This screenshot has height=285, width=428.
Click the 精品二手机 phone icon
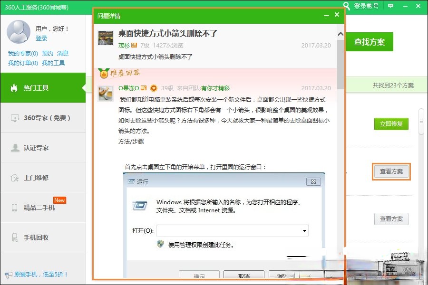click(15, 208)
